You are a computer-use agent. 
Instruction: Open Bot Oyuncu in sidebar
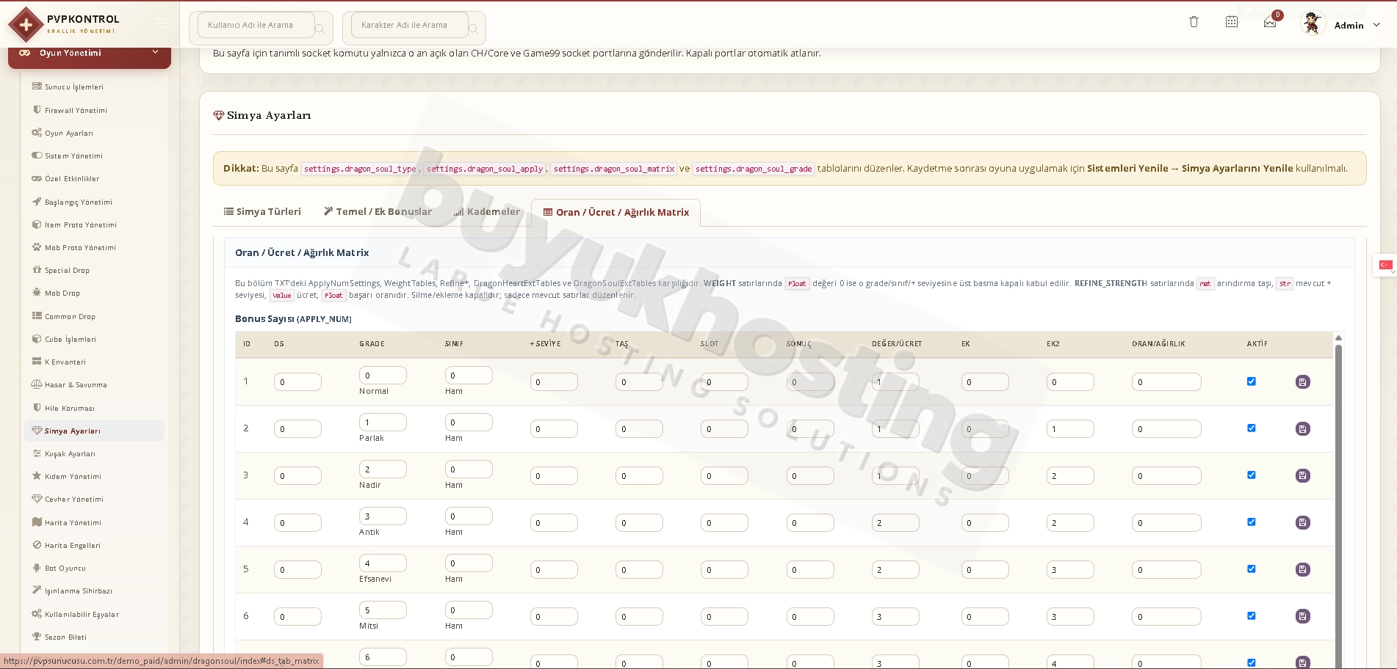pyautogui.click(x=65, y=569)
